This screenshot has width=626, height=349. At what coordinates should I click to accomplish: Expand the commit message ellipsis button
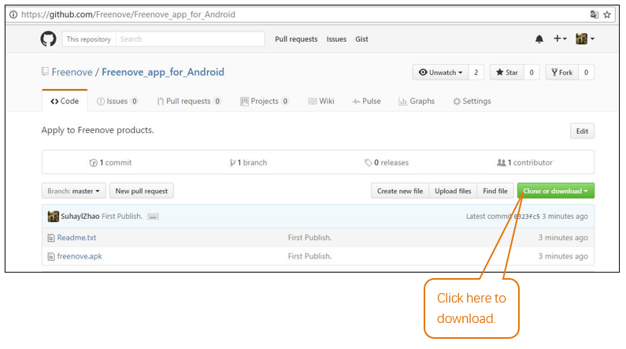(x=153, y=217)
